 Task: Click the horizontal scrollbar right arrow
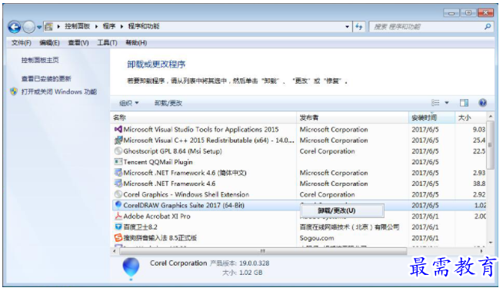click(x=481, y=251)
